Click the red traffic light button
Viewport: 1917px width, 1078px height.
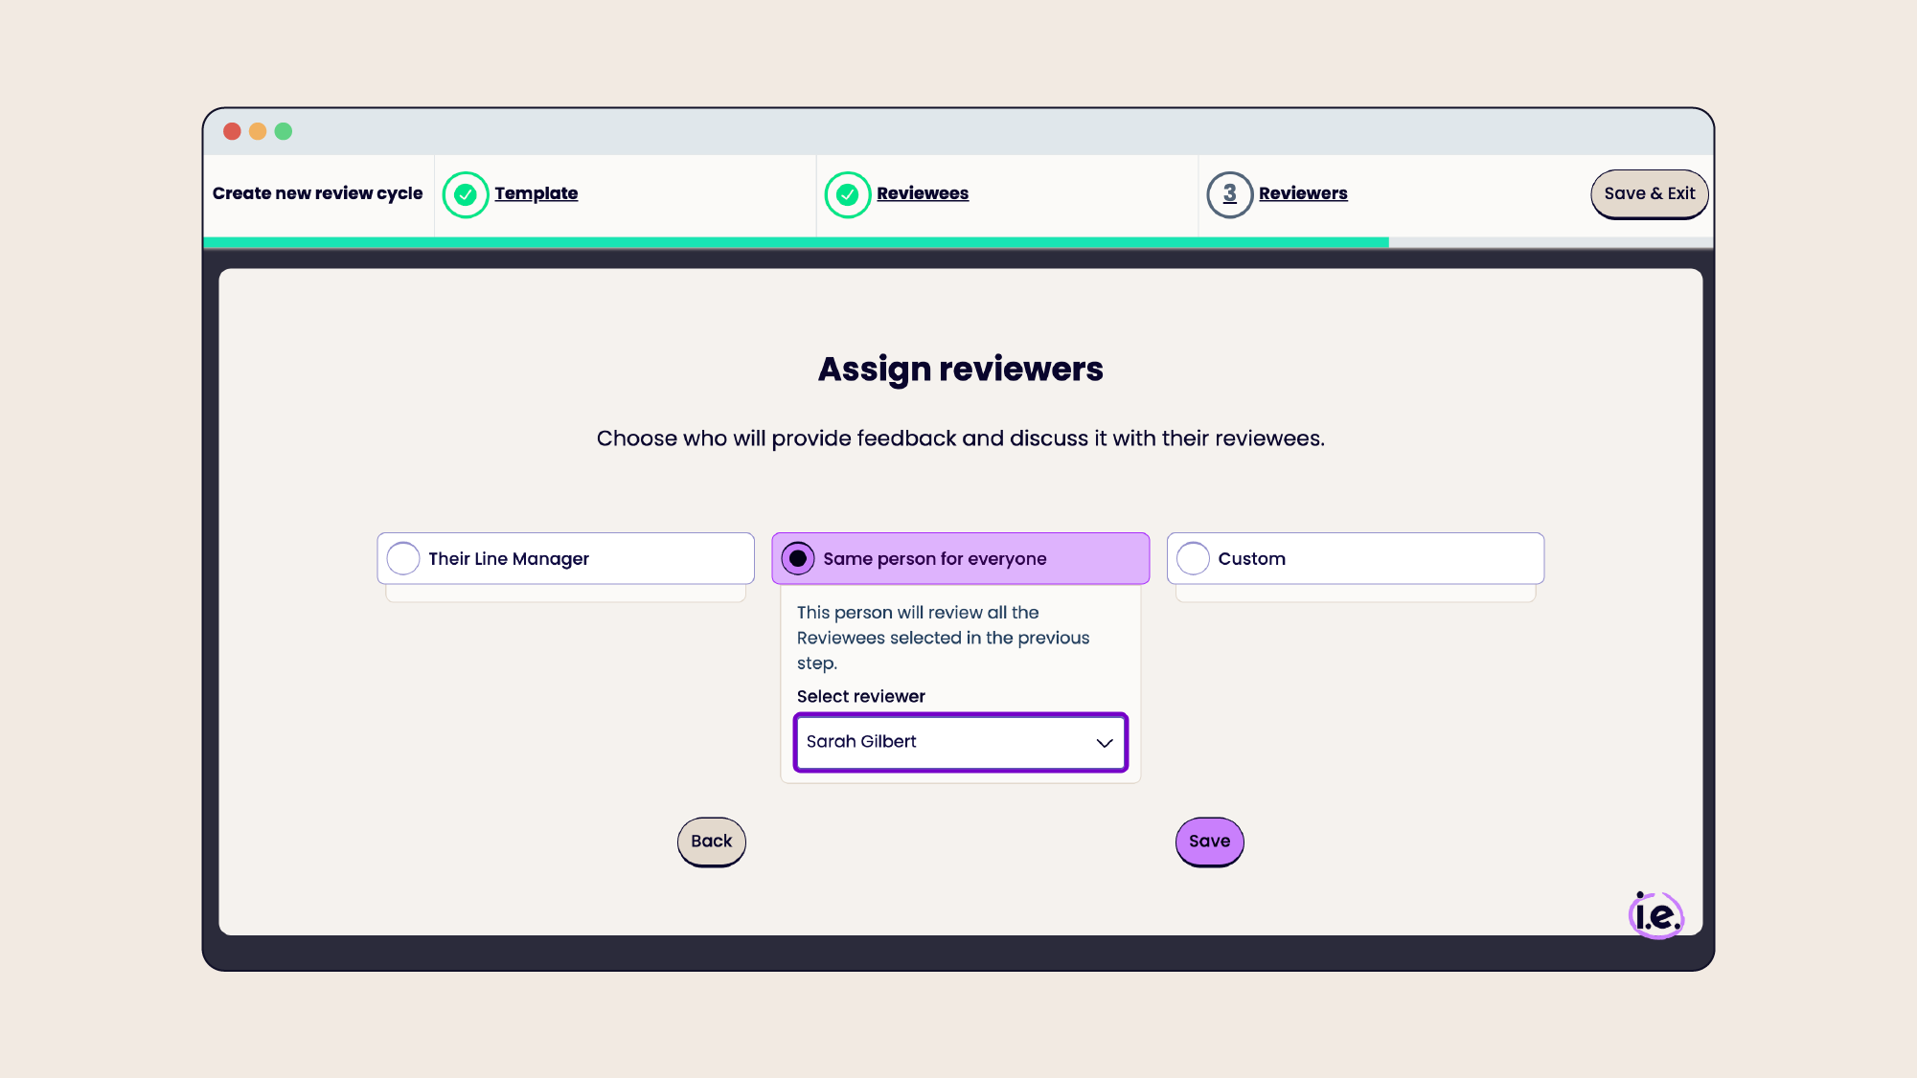coord(232,131)
